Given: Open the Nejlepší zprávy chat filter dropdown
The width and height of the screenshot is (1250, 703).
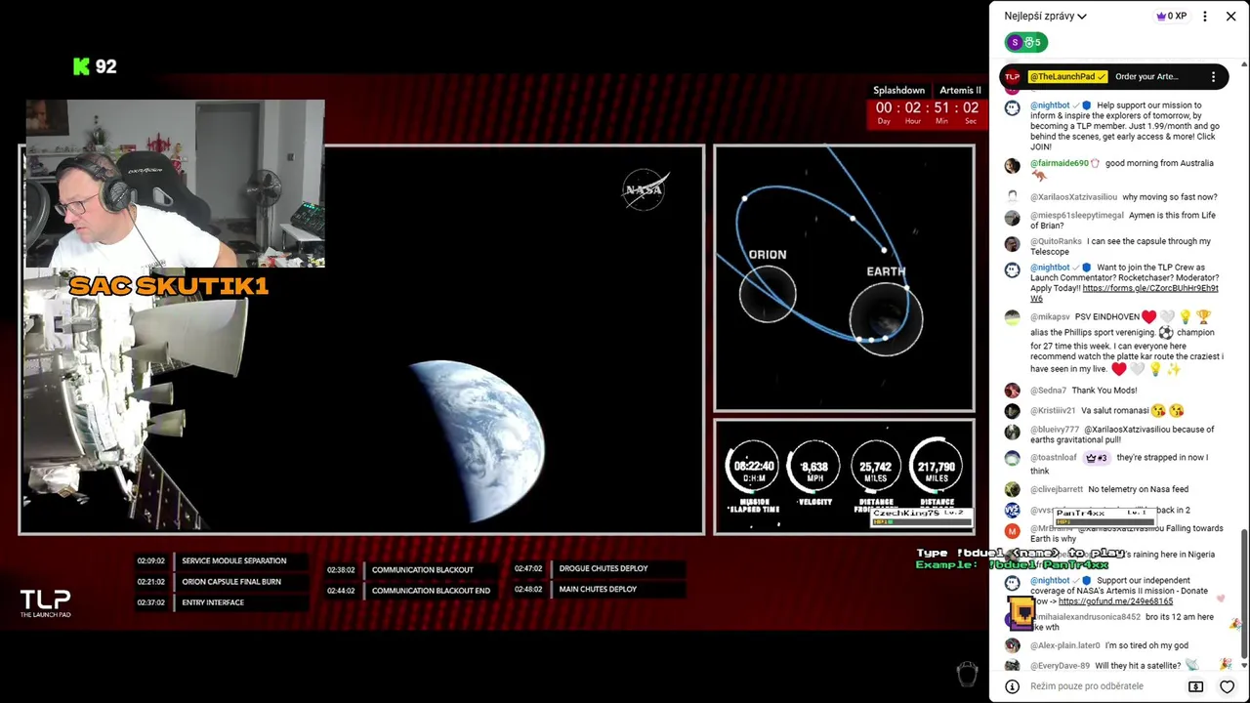Looking at the screenshot, I should tap(1045, 17).
